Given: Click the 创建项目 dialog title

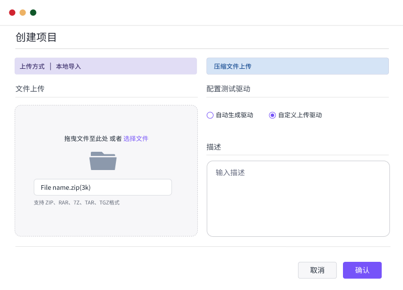Looking at the screenshot, I should 36,37.
